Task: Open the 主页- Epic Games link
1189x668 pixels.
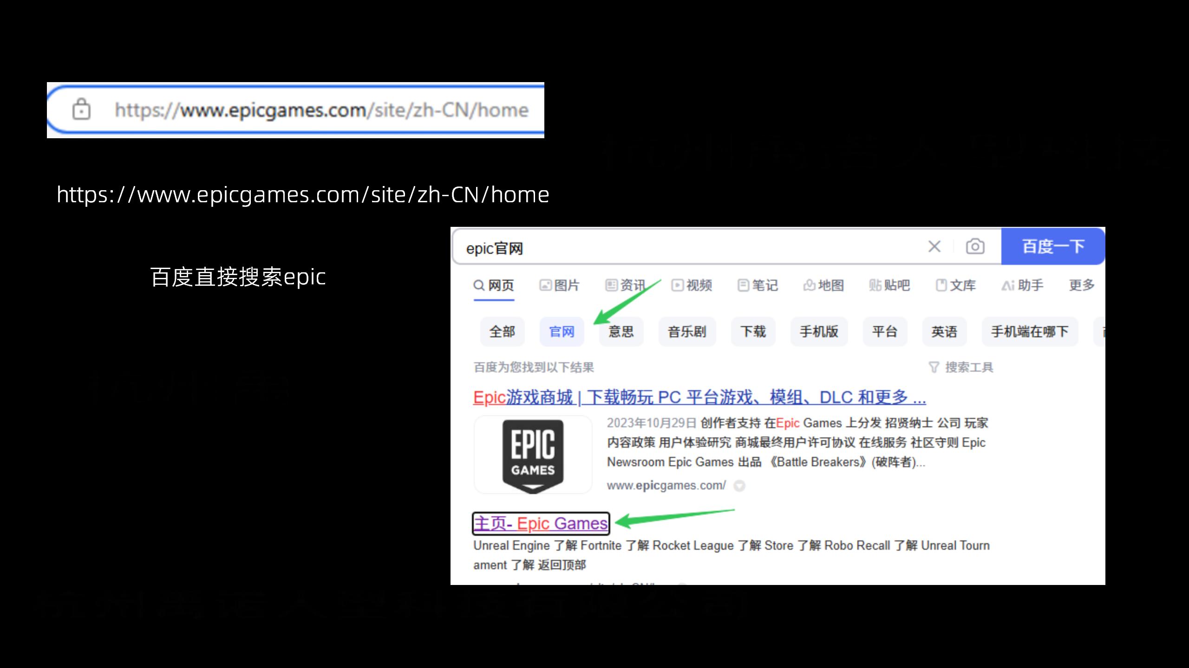Action: click(541, 524)
